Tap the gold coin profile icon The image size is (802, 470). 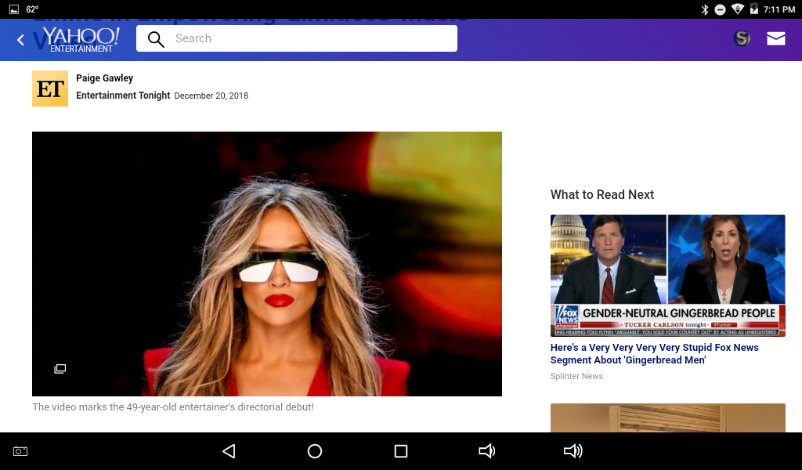pos(741,38)
